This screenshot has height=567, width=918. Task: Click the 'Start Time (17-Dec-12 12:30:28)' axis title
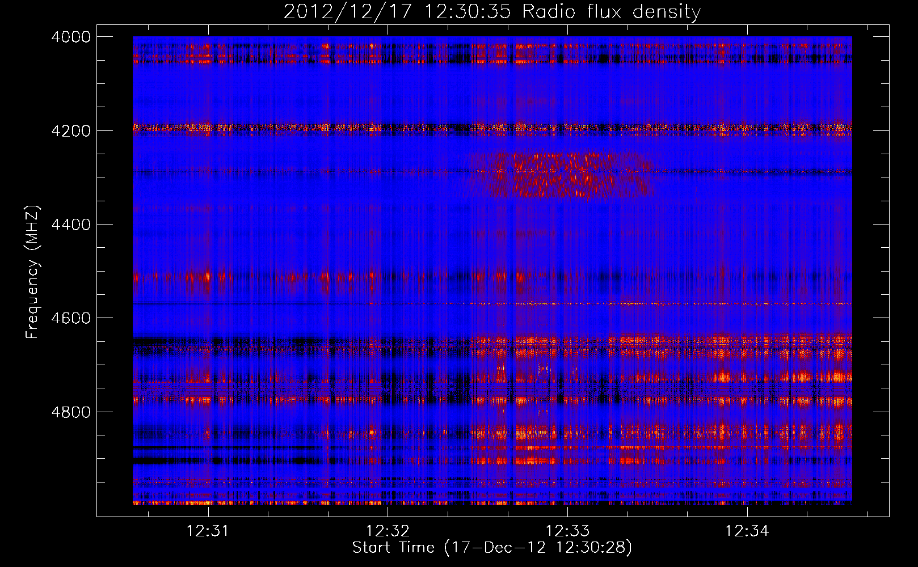coord(492,548)
